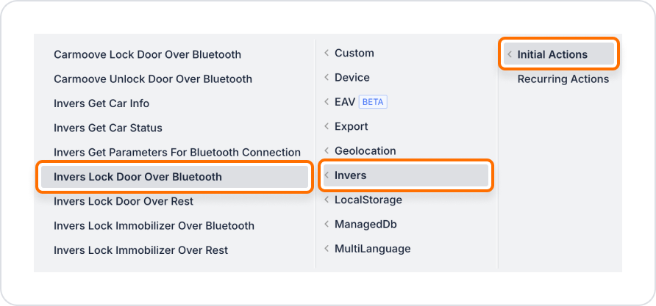Choose Invers Lock Immobilizer Over Bluetooth

[154, 226]
